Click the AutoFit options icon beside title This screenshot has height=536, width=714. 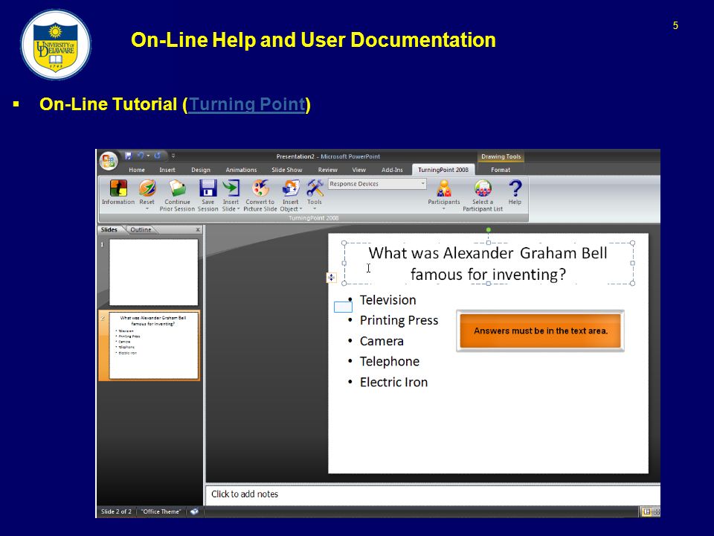(332, 277)
